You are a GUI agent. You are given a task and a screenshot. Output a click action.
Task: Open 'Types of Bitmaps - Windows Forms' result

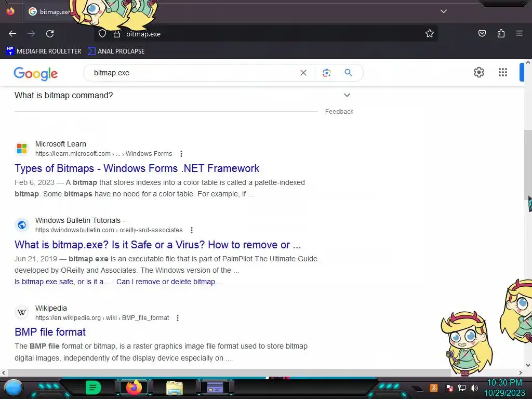[x=137, y=168]
